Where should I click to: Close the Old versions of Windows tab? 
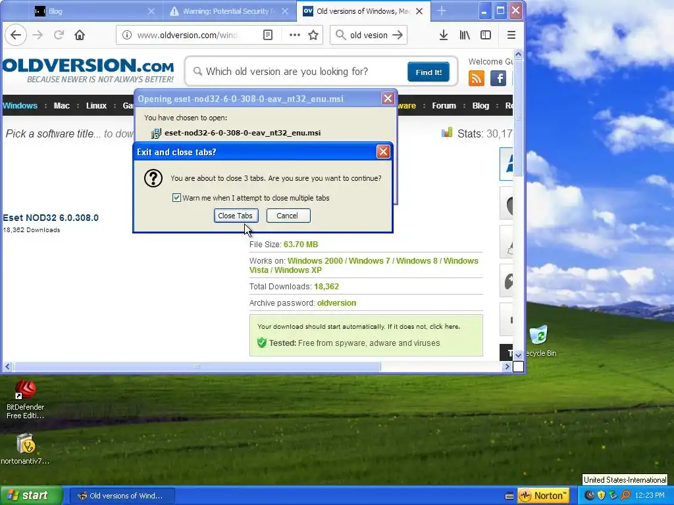point(419,12)
